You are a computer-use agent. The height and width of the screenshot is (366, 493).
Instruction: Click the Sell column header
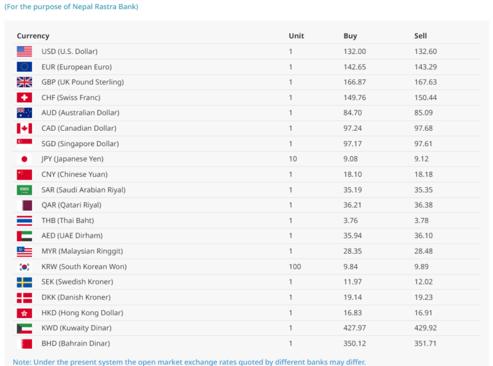click(x=420, y=36)
